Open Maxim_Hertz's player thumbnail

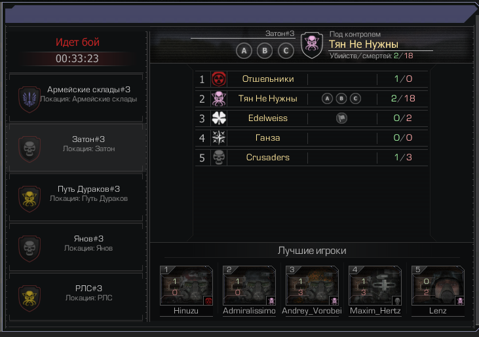pos(375,291)
